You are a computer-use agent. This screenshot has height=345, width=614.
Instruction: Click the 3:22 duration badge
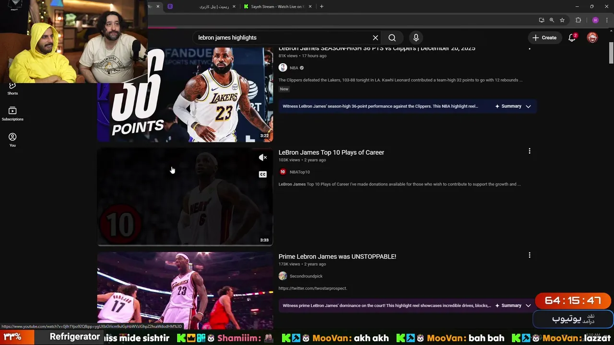click(264, 136)
